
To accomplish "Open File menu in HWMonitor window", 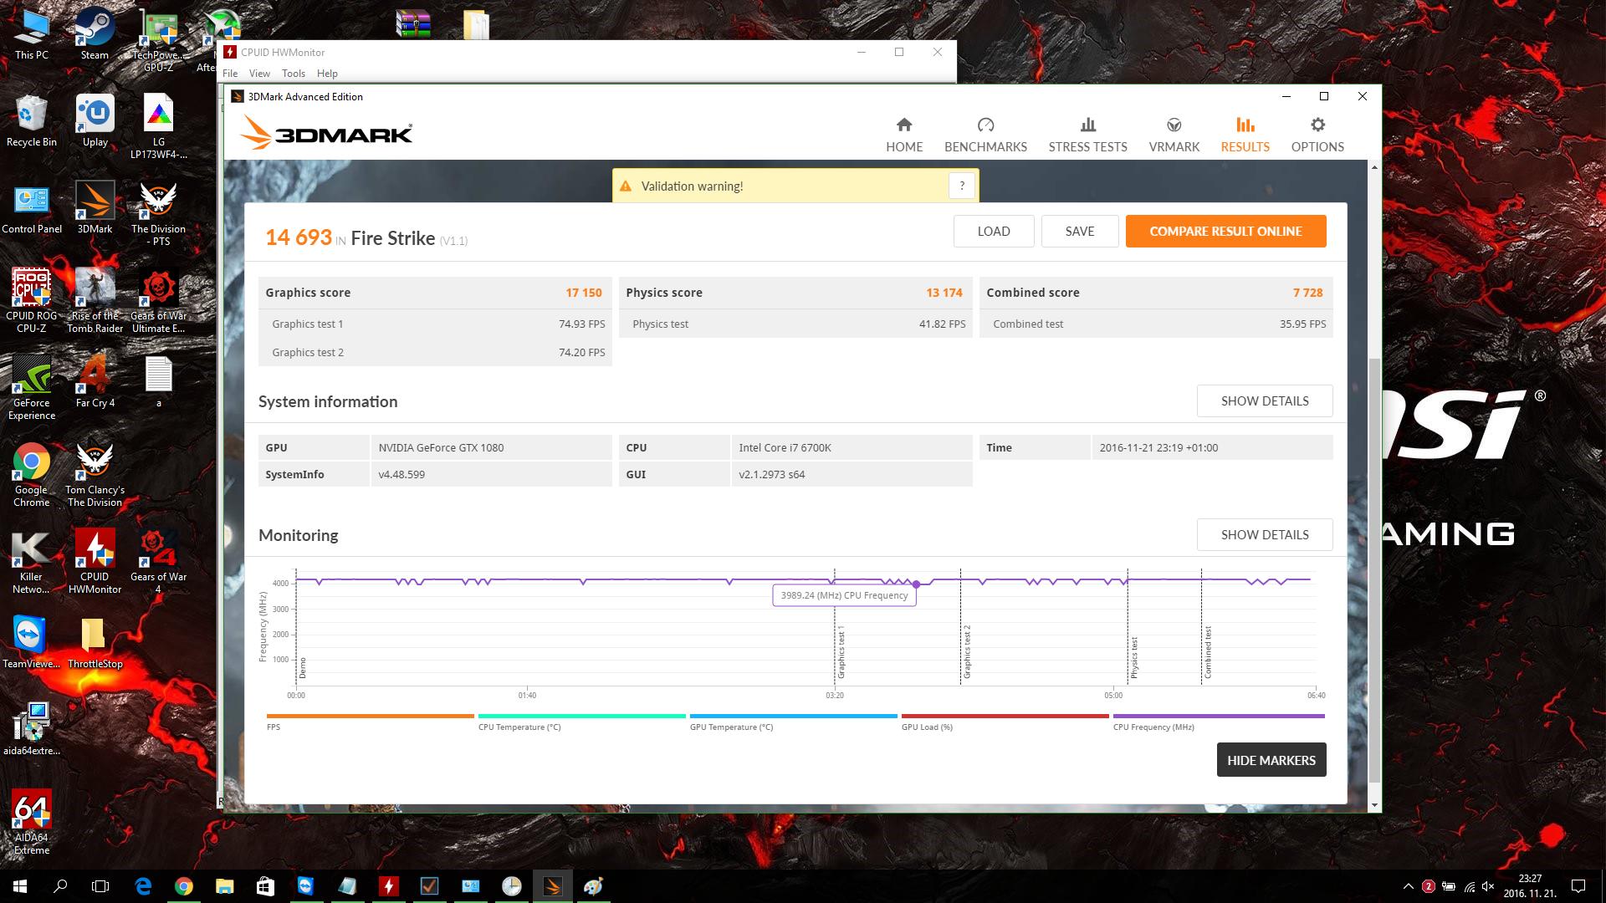I will [230, 74].
